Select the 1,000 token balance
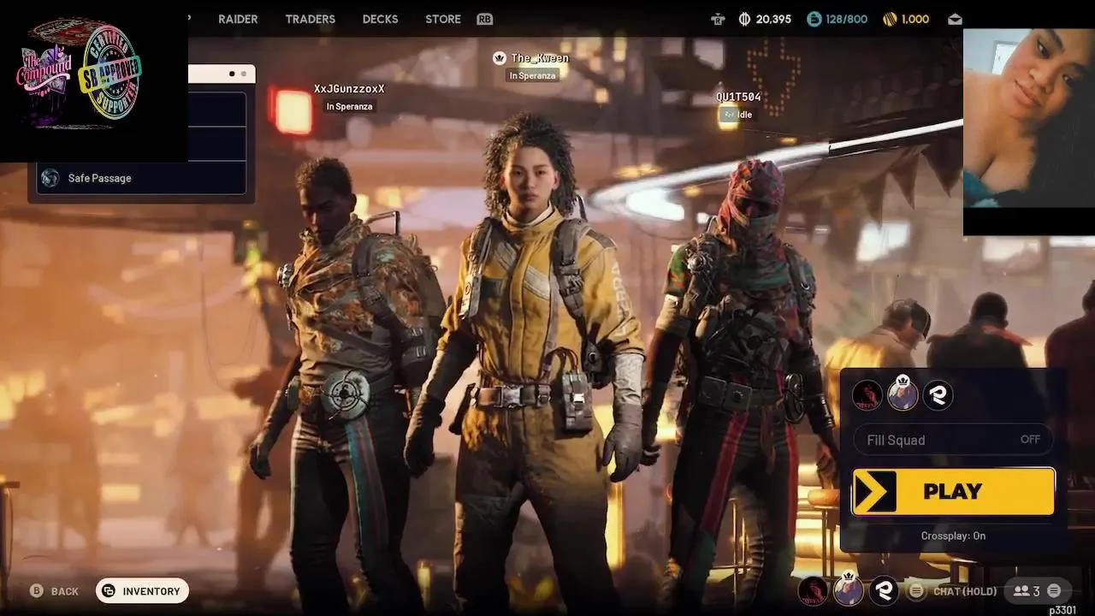Image resolution: width=1095 pixels, height=616 pixels. 915,19
